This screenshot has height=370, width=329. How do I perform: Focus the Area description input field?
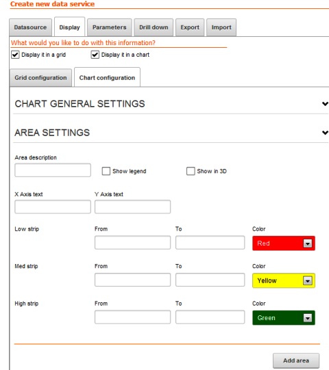53,170
